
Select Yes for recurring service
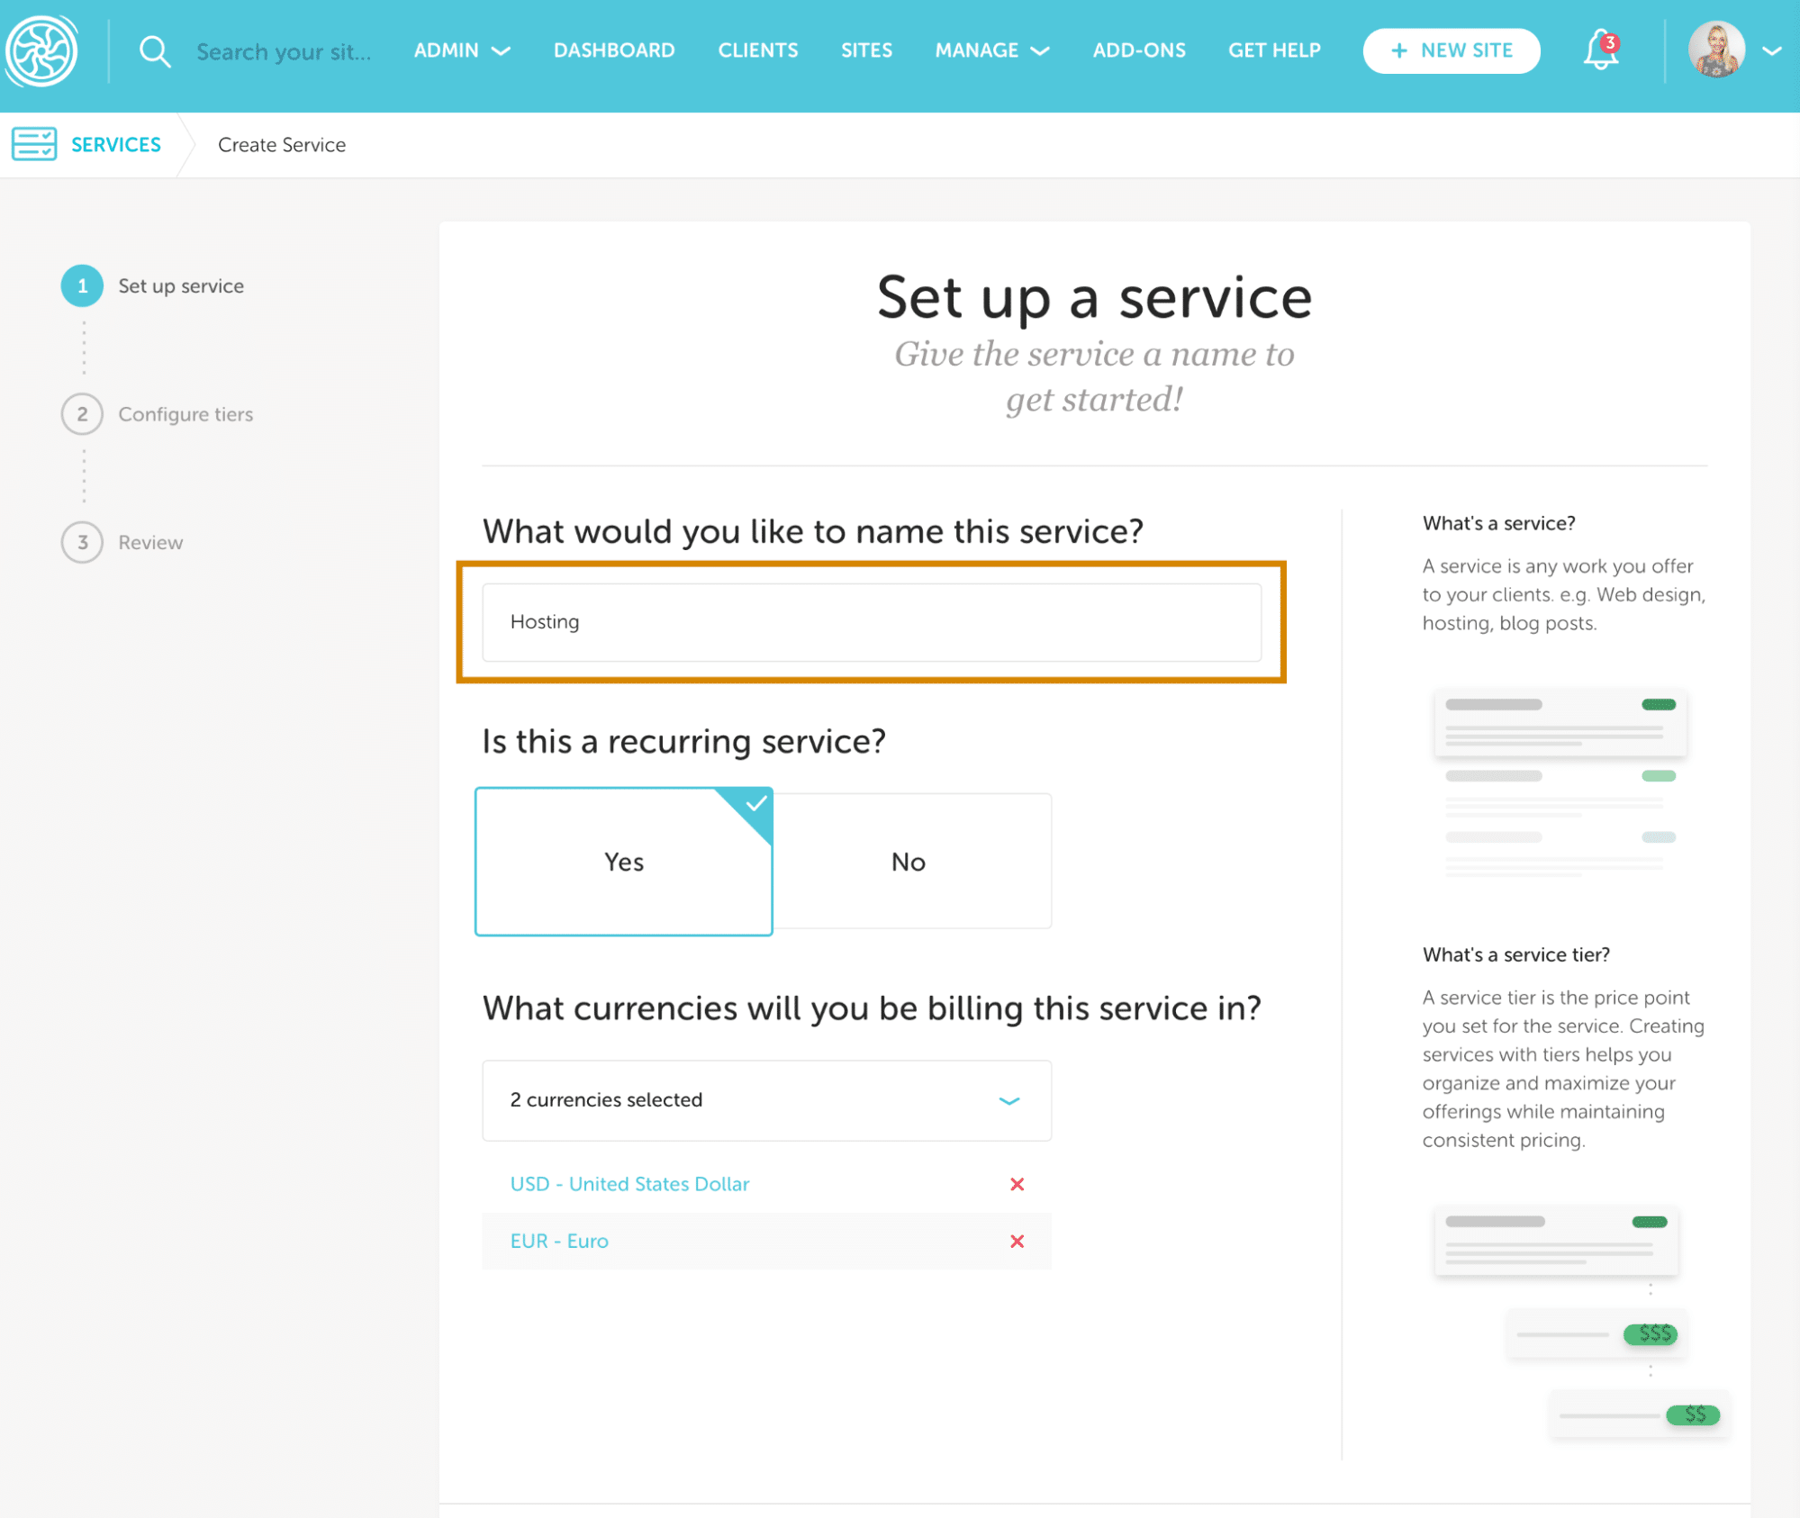tap(623, 862)
